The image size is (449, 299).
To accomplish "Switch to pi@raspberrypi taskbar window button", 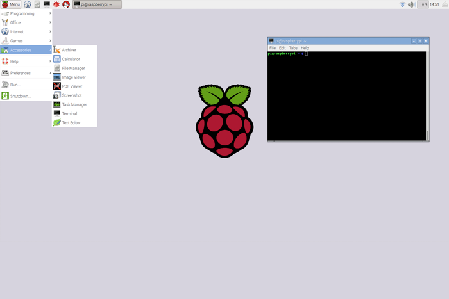I will tap(97, 4).
